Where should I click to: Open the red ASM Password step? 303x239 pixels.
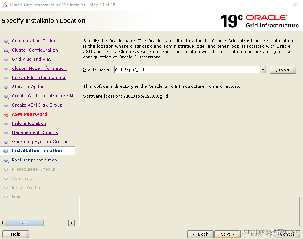pyautogui.click(x=29, y=114)
